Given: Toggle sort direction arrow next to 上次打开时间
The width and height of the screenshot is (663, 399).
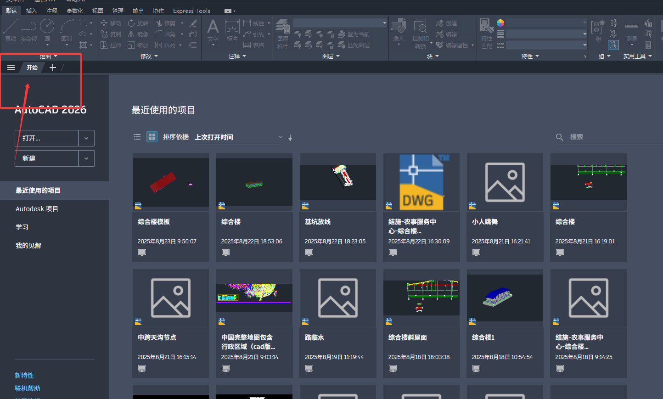Looking at the screenshot, I should pos(290,137).
